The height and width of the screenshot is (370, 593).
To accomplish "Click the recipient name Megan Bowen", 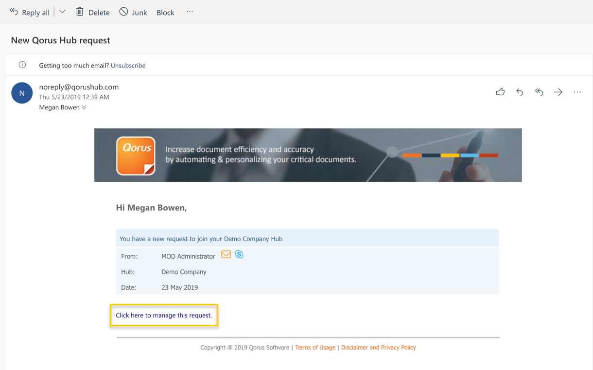I will [59, 107].
